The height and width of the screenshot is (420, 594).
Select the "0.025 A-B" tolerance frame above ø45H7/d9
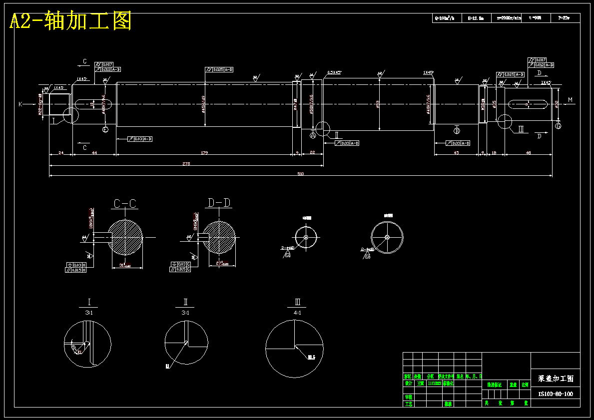pos(219,70)
